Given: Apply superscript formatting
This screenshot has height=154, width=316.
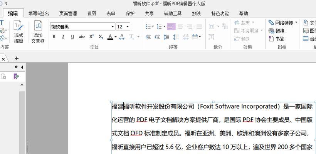Looking at the screenshot, I should click(x=91, y=37).
